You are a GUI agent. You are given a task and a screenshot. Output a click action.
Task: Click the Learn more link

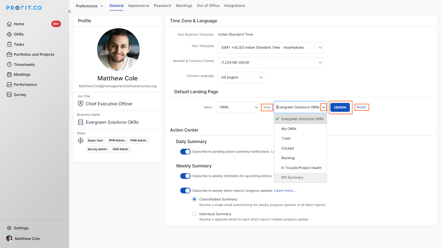[285, 191]
